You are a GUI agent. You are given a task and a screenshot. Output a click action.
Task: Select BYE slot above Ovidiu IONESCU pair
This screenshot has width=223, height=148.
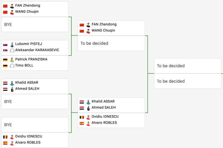(35, 125)
